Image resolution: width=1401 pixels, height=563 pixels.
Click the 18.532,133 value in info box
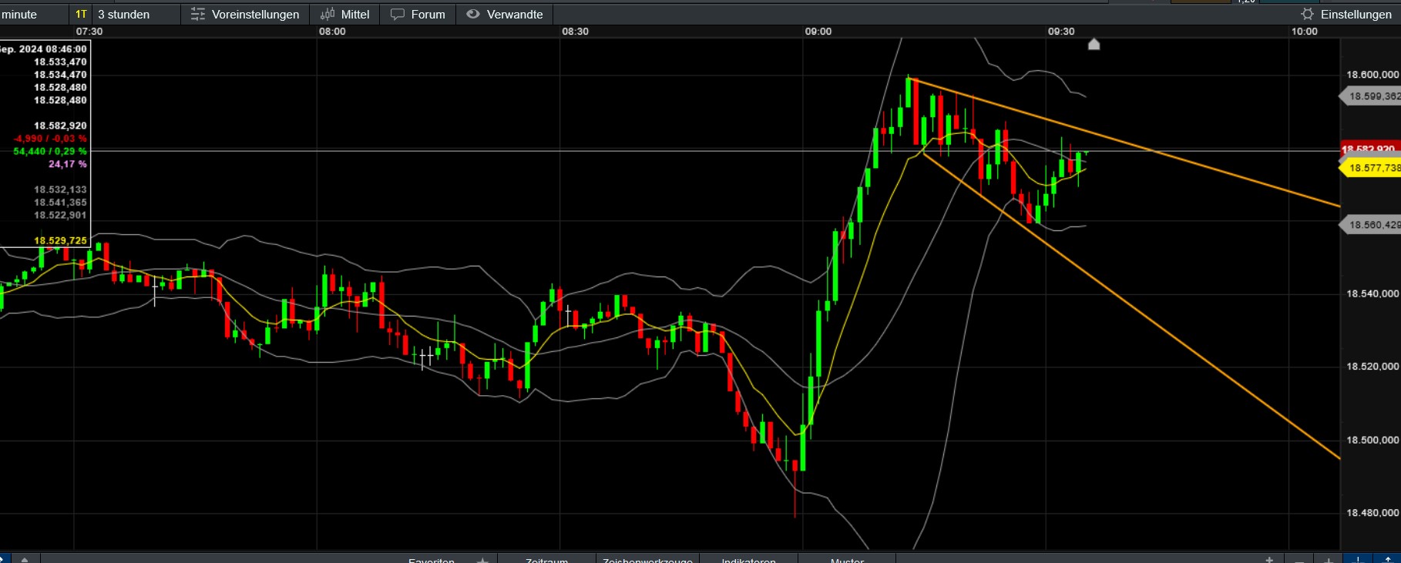pyautogui.click(x=60, y=189)
